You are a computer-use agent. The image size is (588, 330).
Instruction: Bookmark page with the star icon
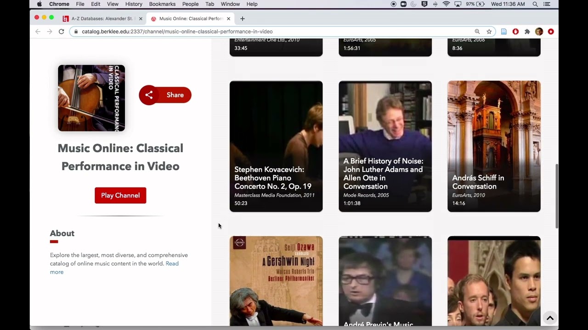pyautogui.click(x=489, y=32)
